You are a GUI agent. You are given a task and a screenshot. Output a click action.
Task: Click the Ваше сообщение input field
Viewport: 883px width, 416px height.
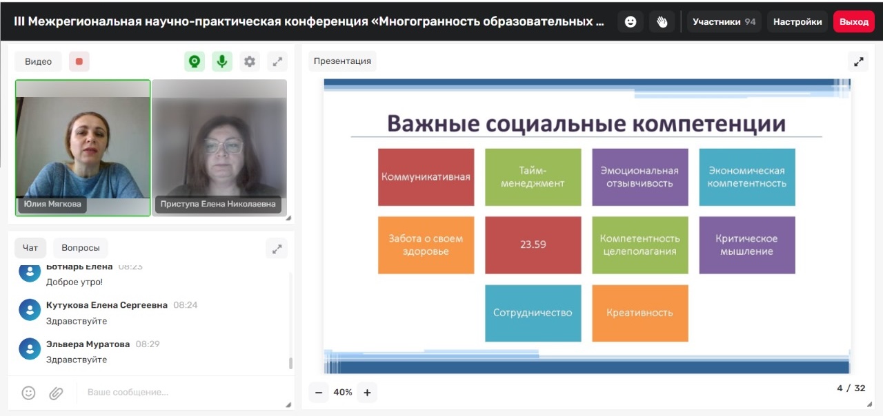[179, 393]
